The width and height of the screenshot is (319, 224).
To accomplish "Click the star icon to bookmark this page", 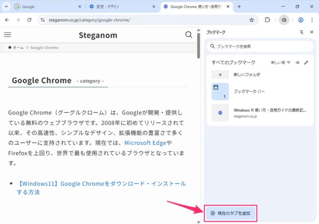I will pyautogui.click(x=252, y=20).
